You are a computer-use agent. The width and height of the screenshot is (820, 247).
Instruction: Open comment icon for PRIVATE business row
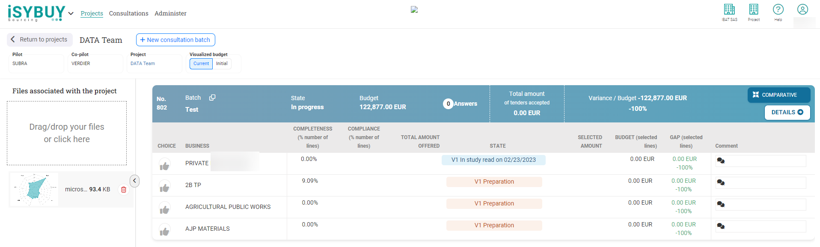[x=721, y=161]
